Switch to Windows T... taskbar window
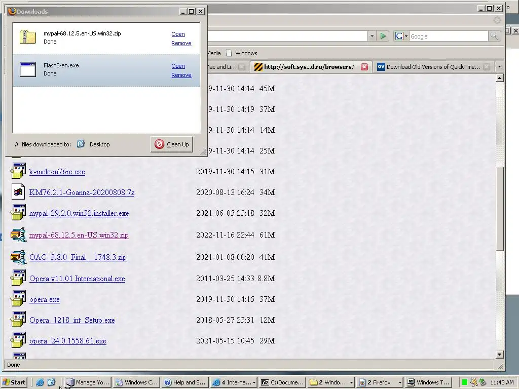The height and width of the screenshot is (389, 519). (428, 382)
